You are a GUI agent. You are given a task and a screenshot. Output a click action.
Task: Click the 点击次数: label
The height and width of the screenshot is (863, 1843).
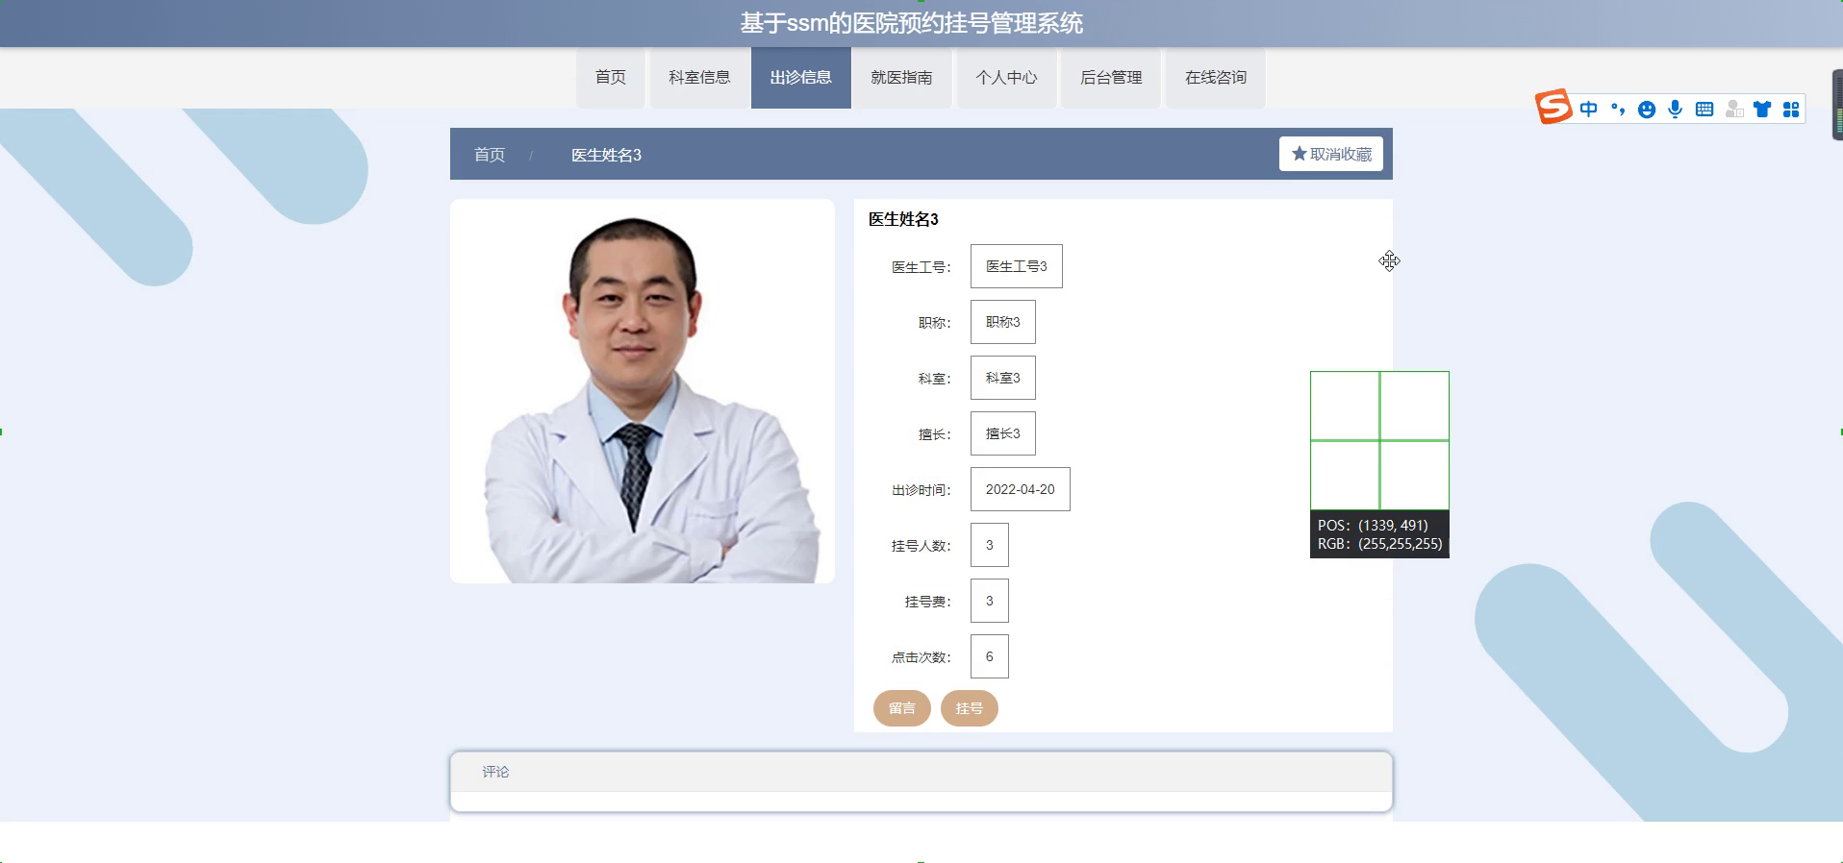click(x=921, y=657)
